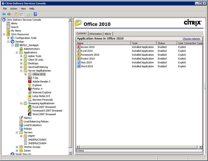This screenshot has height=161, width=208.
Task: Select the Policies tree item
Action: point(28,129)
